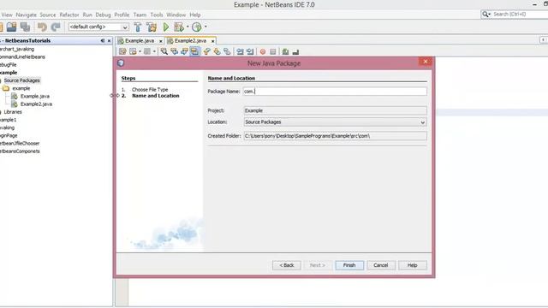
Task: Click the Search (Ctrl+I) field
Action: coord(520,15)
